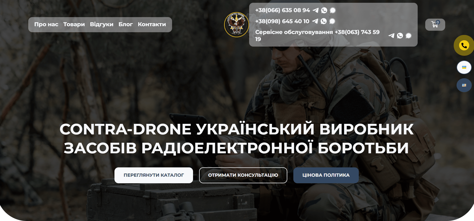Switch language using the US flag
The width and height of the screenshot is (474, 221).
point(464,85)
